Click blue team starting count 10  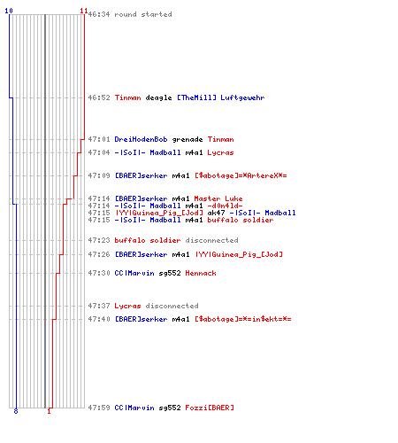(x=9, y=11)
